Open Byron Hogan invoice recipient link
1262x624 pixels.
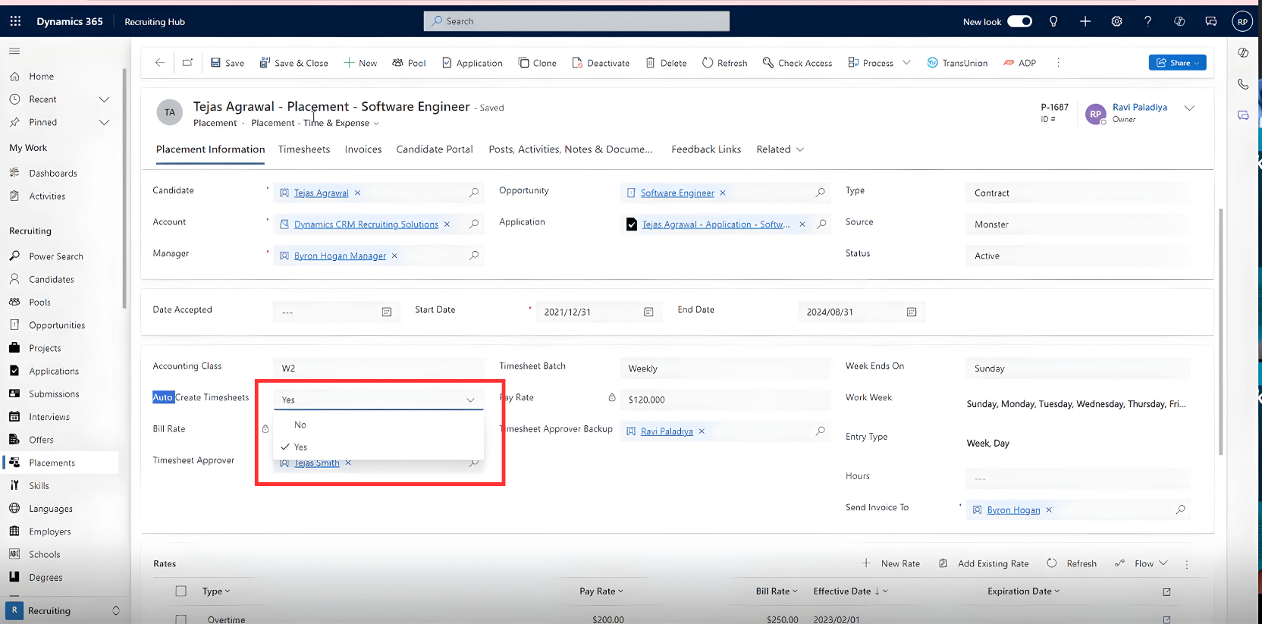tap(1013, 510)
